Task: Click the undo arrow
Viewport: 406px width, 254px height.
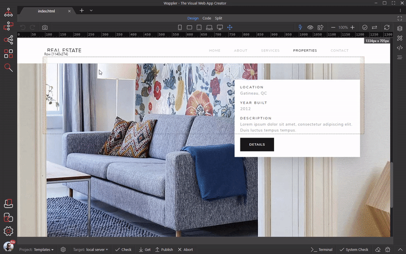Action: tap(23, 27)
